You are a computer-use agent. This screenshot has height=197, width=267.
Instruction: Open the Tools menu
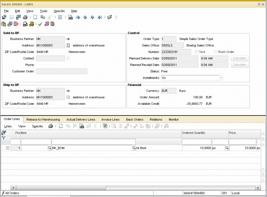point(44,11)
